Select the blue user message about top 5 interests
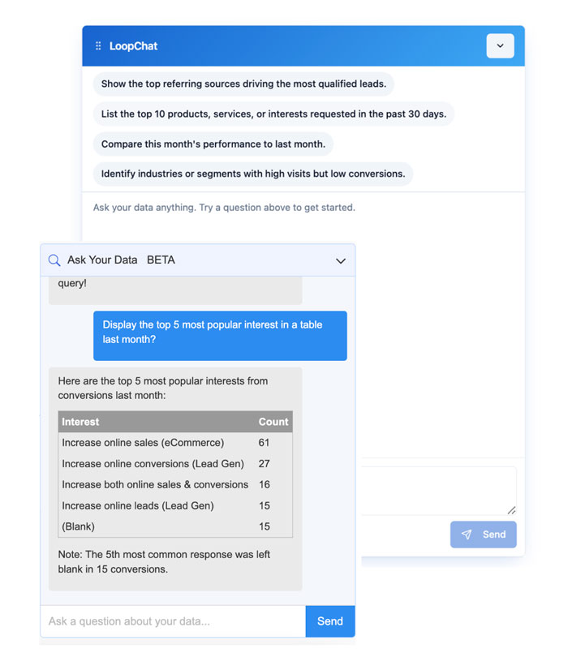568x670 pixels. (220, 335)
